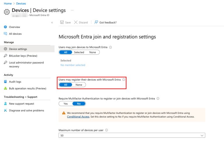Click Diagnose and solve problems wrench icon

pyautogui.click(x=5, y=111)
